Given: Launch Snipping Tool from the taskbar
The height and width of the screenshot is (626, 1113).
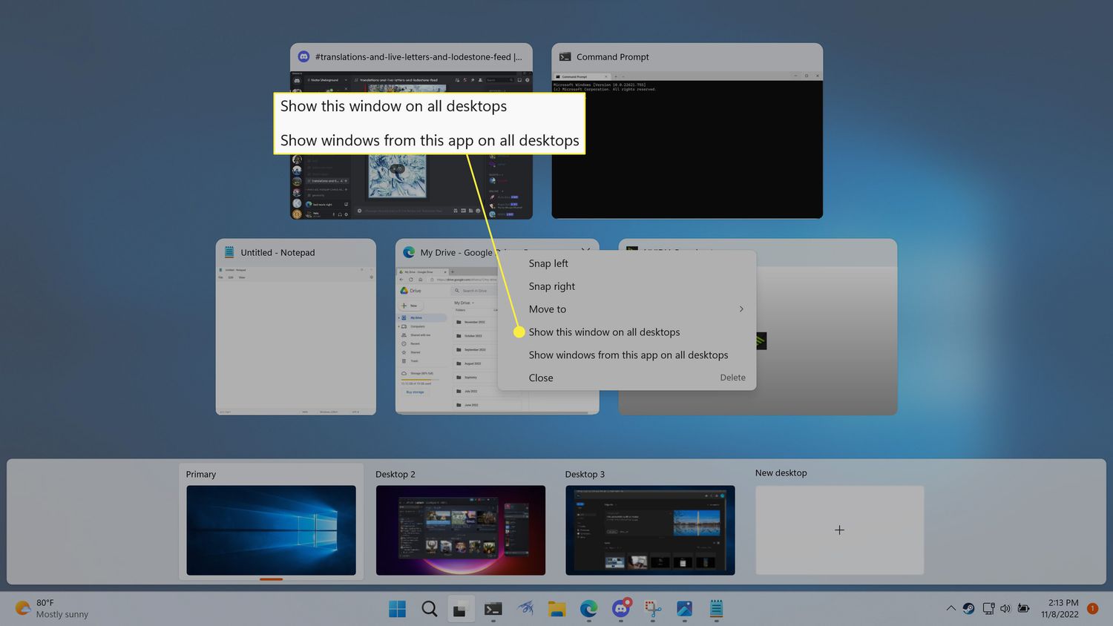Looking at the screenshot, I should coord(653,609).
